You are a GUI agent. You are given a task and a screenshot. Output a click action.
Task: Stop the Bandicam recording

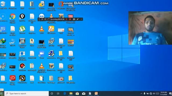[70, 19]
